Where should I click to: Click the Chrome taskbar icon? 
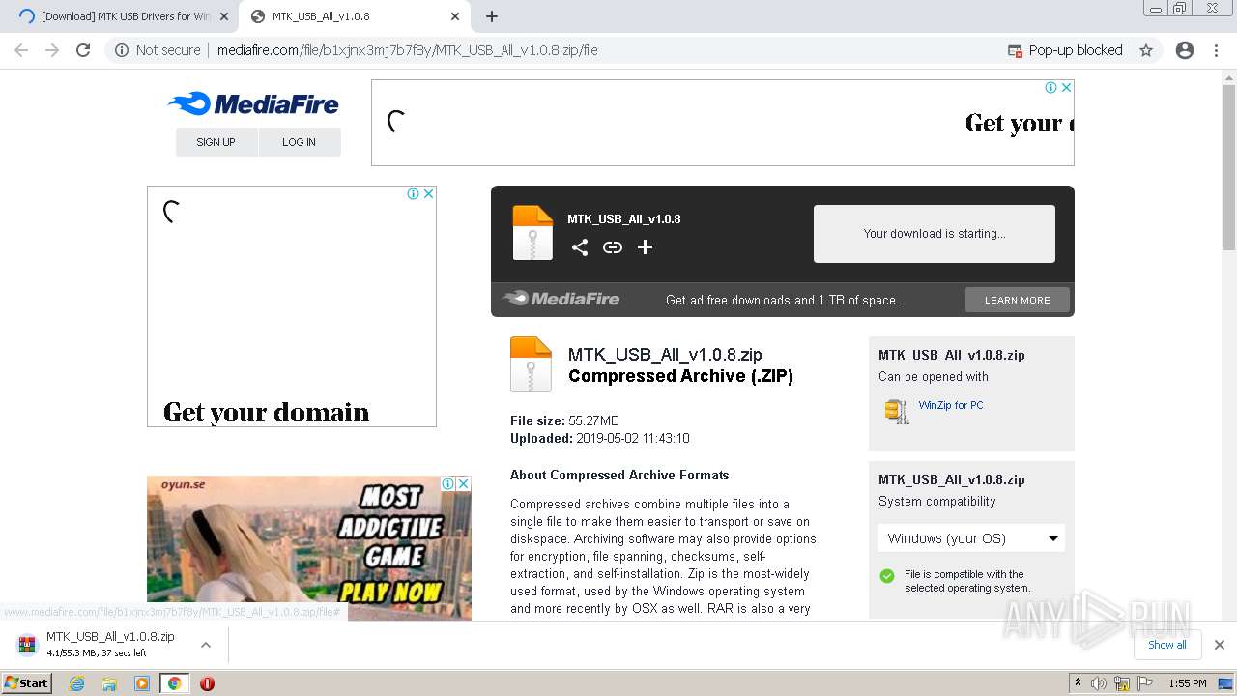174,683
